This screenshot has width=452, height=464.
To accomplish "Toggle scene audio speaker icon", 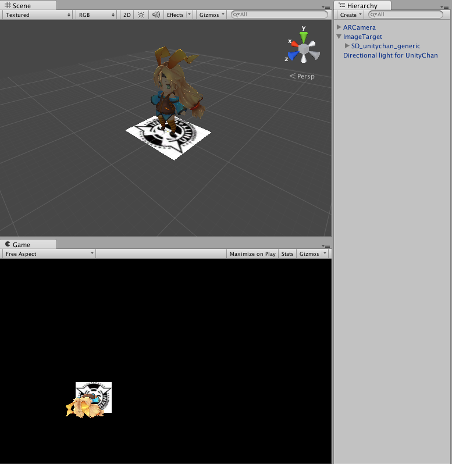I will pyautogui.click(x=156, y=15).
